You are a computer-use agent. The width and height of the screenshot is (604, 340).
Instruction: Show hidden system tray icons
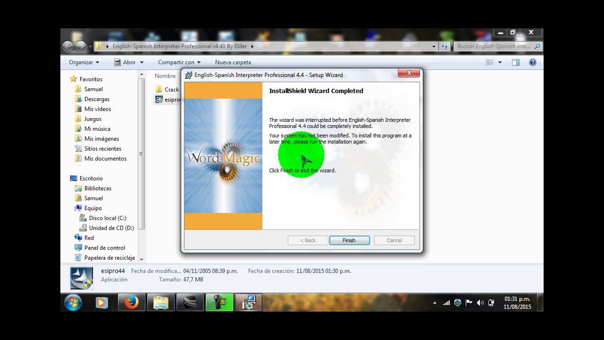435,303
